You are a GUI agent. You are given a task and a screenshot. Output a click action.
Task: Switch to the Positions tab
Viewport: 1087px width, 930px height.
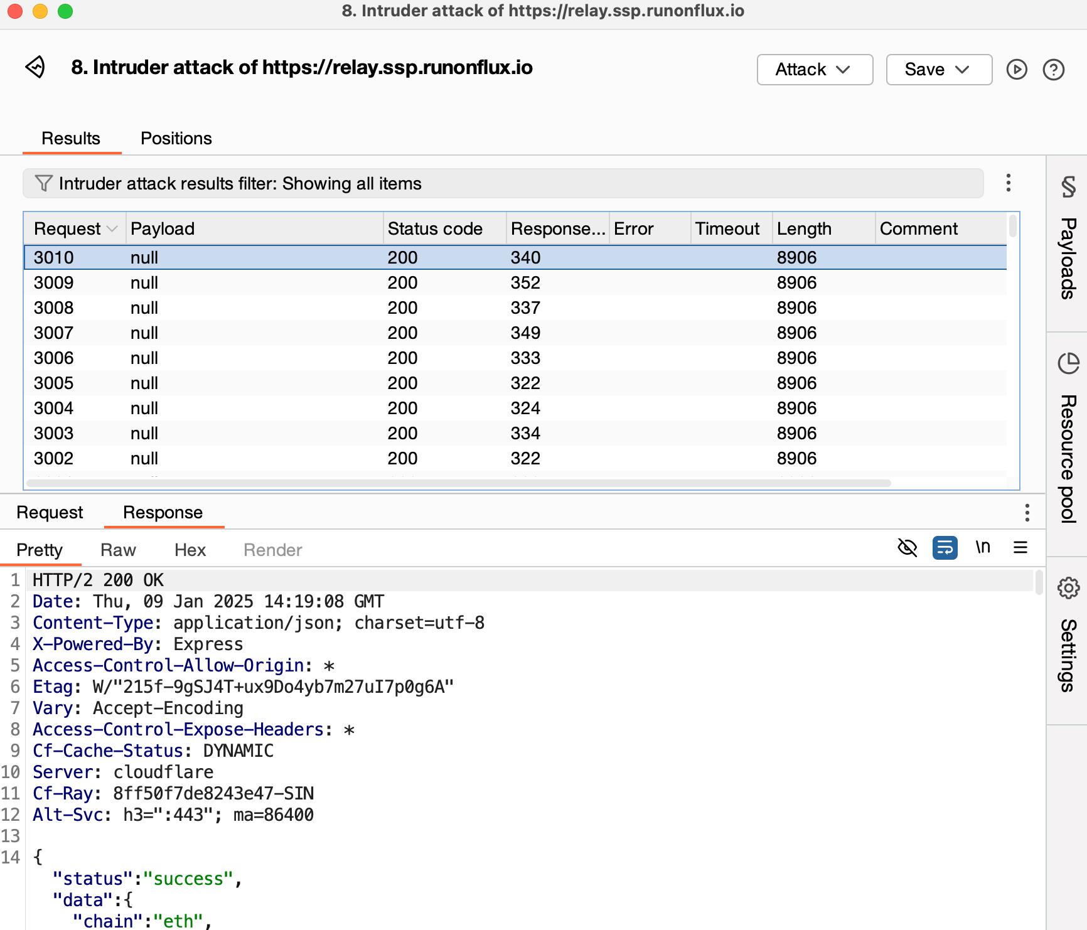(176, 138)
